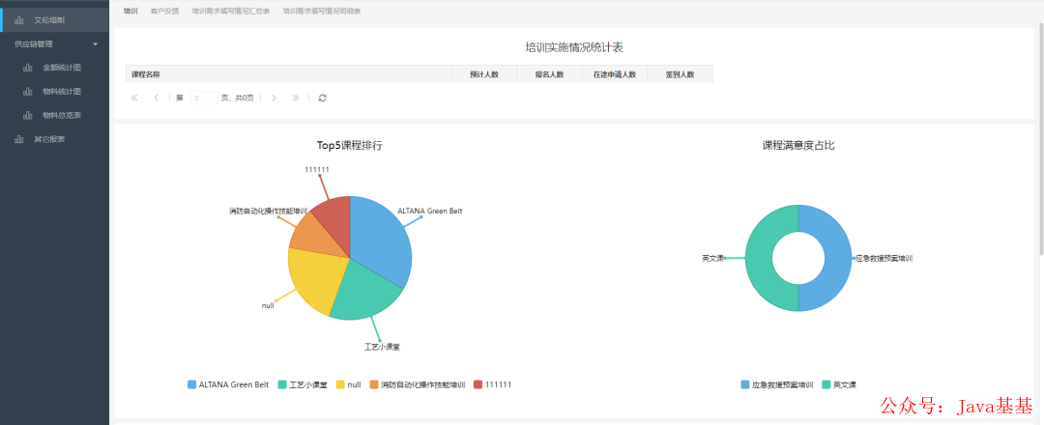Viewport: 1044px width, 425px height.
Task: Jump to the last page with the double-right arrow
Action: click(x=295, y=98)
